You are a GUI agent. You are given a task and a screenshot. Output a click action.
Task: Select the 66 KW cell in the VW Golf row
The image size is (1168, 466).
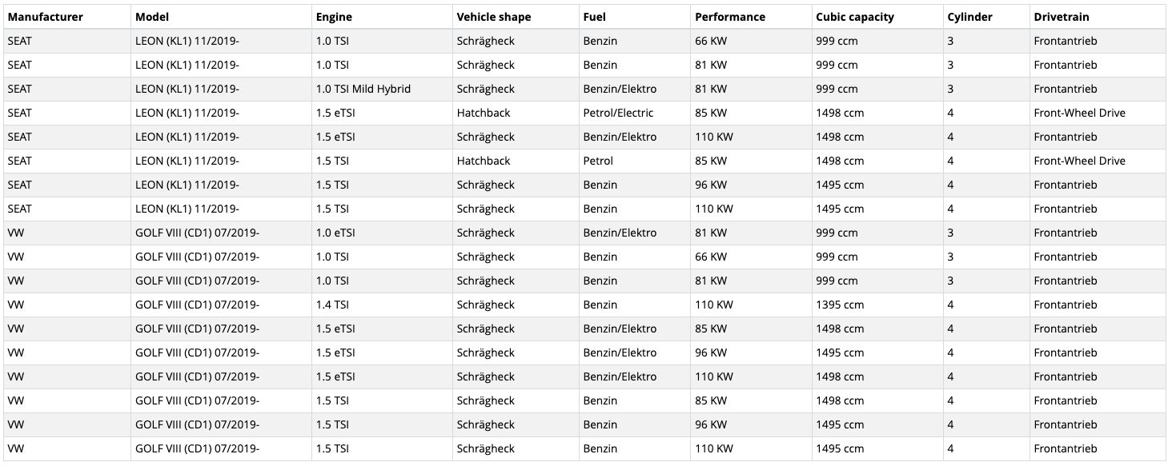tap(711, 257)
